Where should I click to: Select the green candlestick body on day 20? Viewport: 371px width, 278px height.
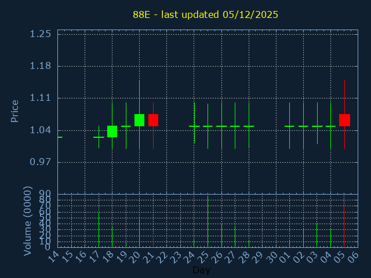pos(139,120)
